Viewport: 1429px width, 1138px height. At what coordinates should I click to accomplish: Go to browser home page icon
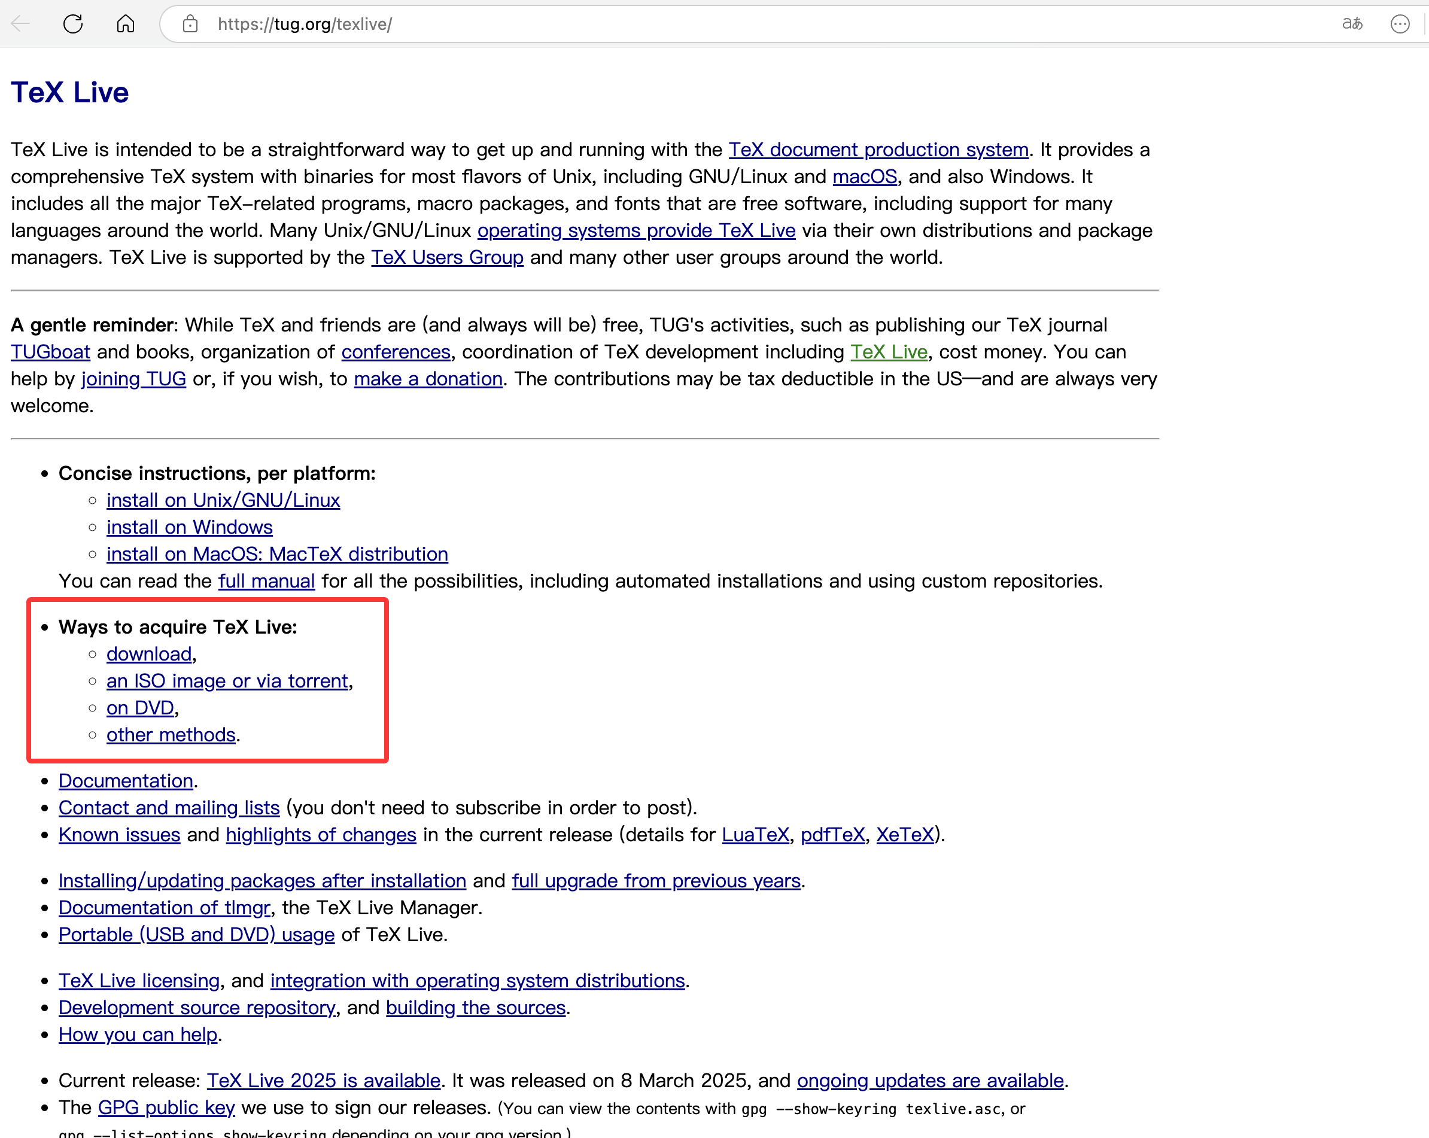click(x=125, y=25)
